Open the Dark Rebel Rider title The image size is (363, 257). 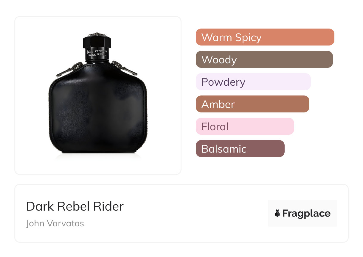(x=75, y=206)
